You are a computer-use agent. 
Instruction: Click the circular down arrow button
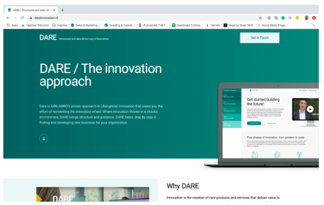click(x=44, y=139)
